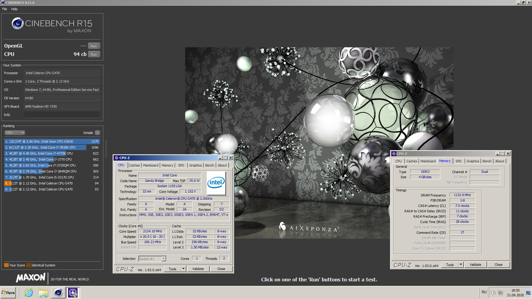This screenshot has height=299, width=532.
Task: Click Tools button in right CPU-Z
Action: 450,265
